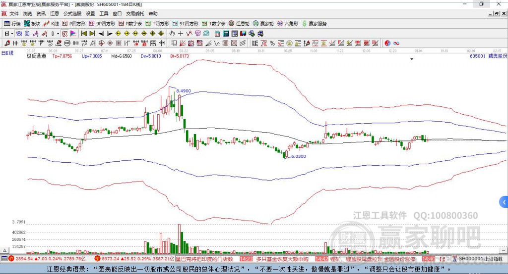This screenshot has width=508, height=274.
Task: Open the calculator icon
Action: tap(226, 34)
